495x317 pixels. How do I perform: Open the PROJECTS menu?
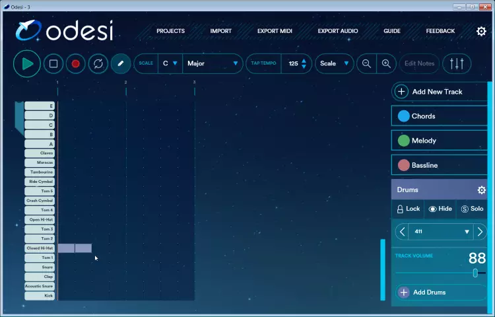pyautogui.click(x=170, y=31)
